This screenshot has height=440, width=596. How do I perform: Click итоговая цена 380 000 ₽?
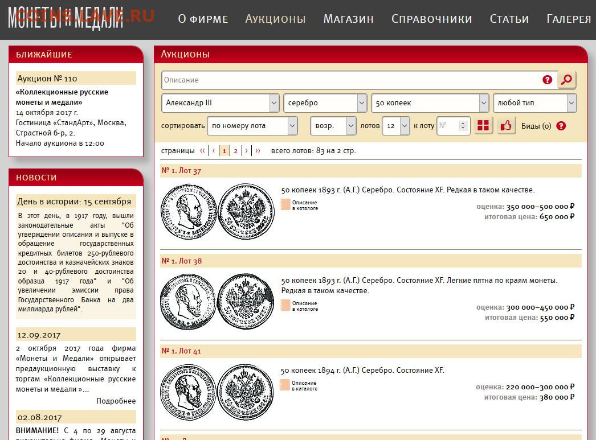pyautogui.click(x=529, y=397)
